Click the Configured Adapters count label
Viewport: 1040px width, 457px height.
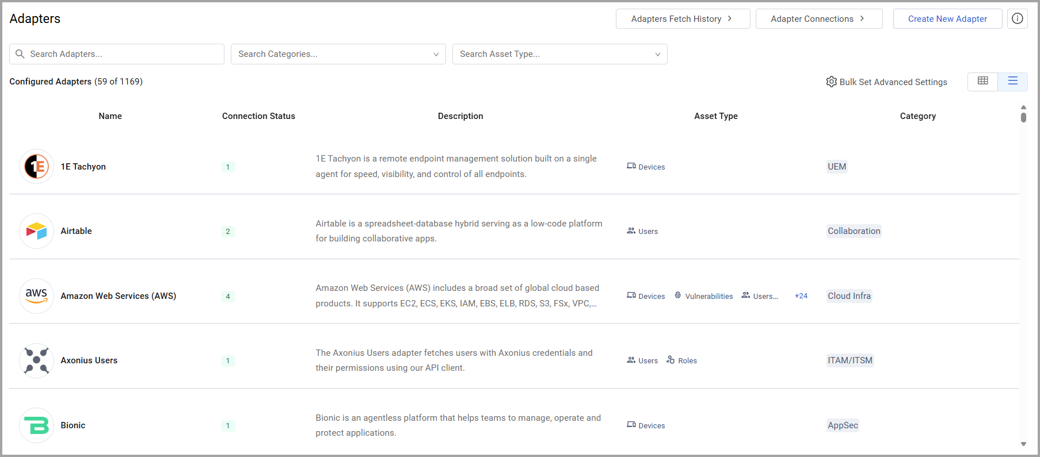(x=76, y=82)
